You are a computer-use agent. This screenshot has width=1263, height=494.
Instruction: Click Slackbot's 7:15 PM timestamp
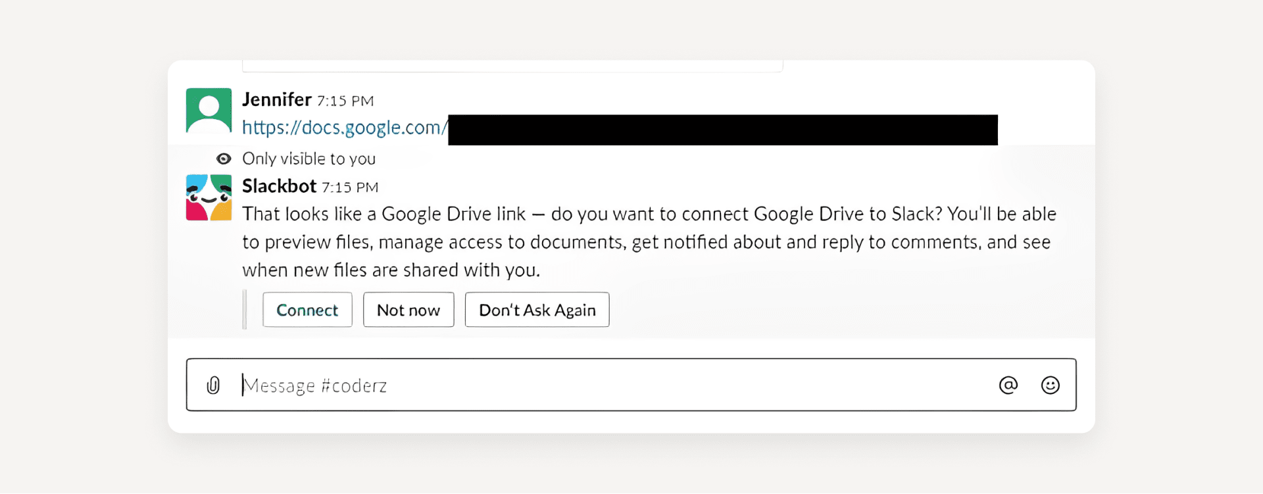pyautogui.click(x=350, y=187)
